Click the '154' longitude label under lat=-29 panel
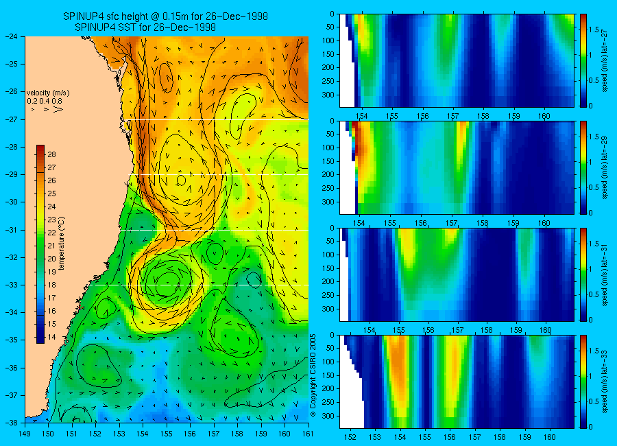The image size is (617, 446). [359, 224]
